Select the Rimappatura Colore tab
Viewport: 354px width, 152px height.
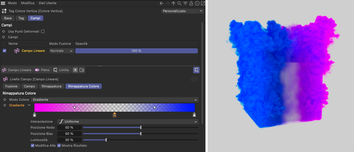pos(84,86)
